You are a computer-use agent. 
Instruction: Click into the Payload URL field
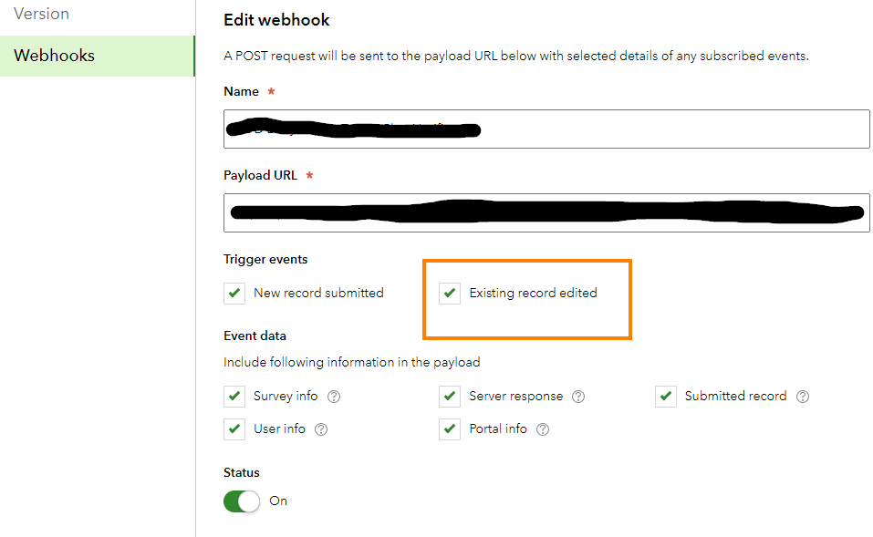pos(546,212)
